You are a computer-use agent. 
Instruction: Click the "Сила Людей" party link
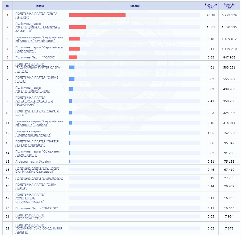[x=39, y=178]
